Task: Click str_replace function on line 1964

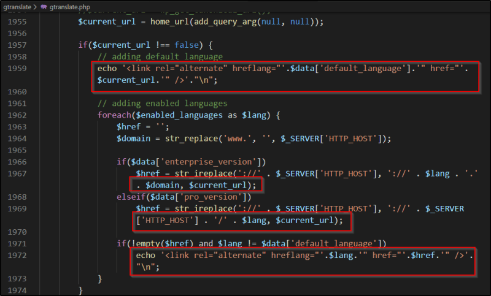Action: (191, 139)
